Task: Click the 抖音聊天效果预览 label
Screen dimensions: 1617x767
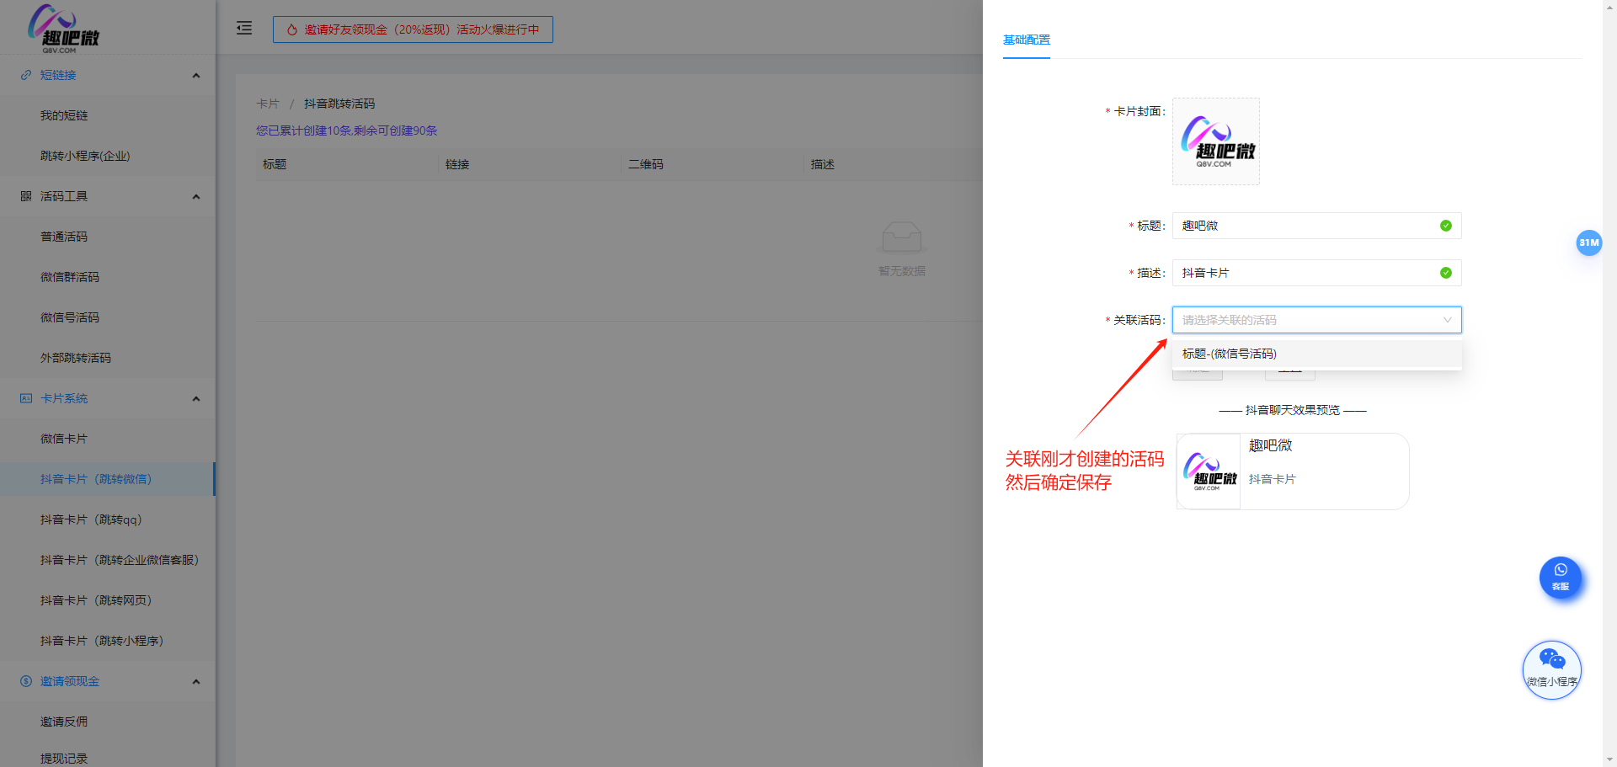Action: click(x=1293, y=410)
